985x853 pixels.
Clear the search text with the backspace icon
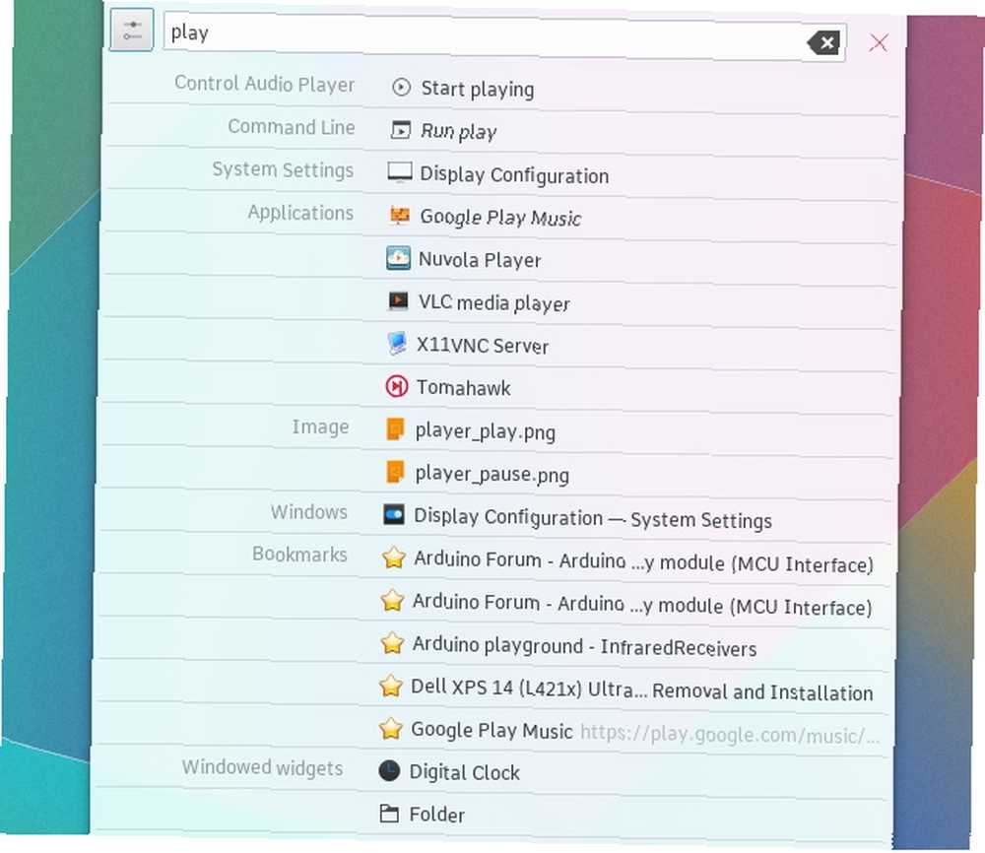823,42
